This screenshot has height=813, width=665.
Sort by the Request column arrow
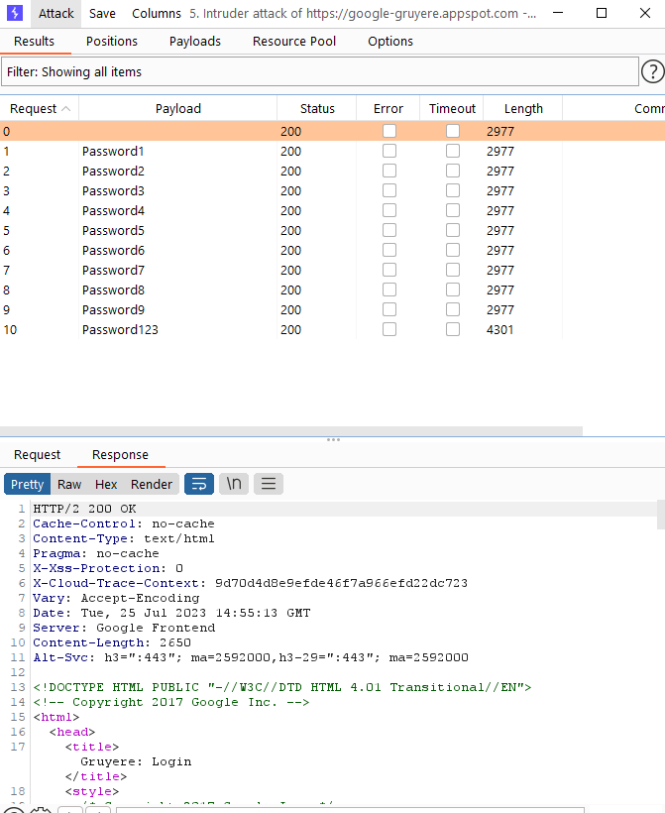click(66, 109)
